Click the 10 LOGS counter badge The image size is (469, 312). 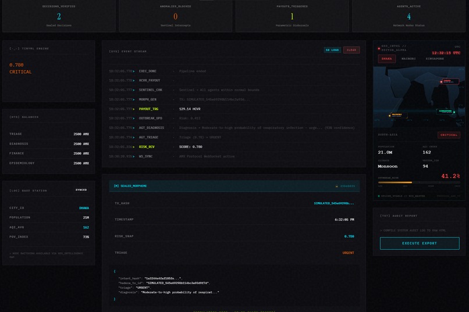coord(332,50)
